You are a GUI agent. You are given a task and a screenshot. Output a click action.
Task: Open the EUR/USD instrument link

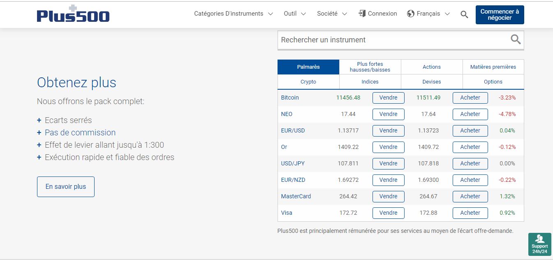point(293,130)
